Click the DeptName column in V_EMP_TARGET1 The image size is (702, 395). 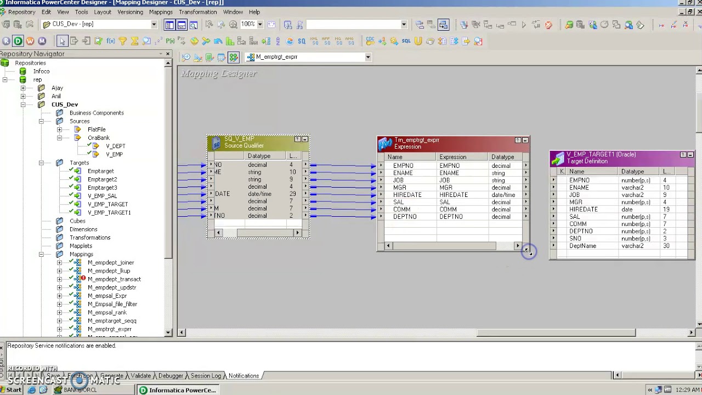582,246
